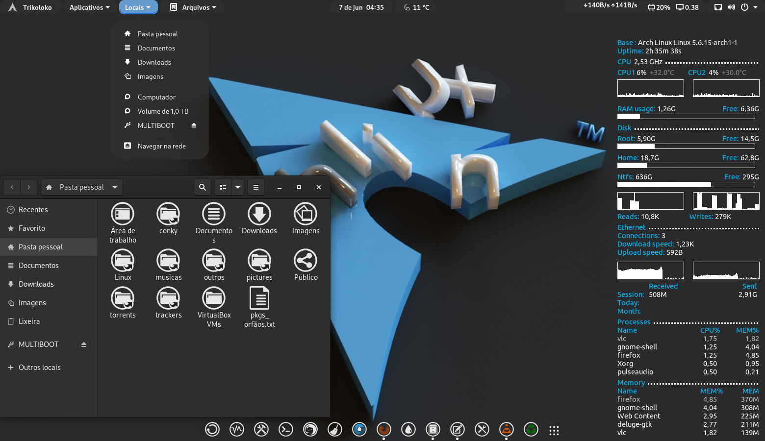Viewport: 765px width, 441px height.
Task: Open the file manager hamburger menu
Action: 256,187
